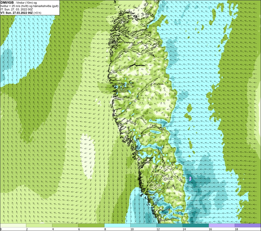Click the legend label '8'

(x=105, y=229)
